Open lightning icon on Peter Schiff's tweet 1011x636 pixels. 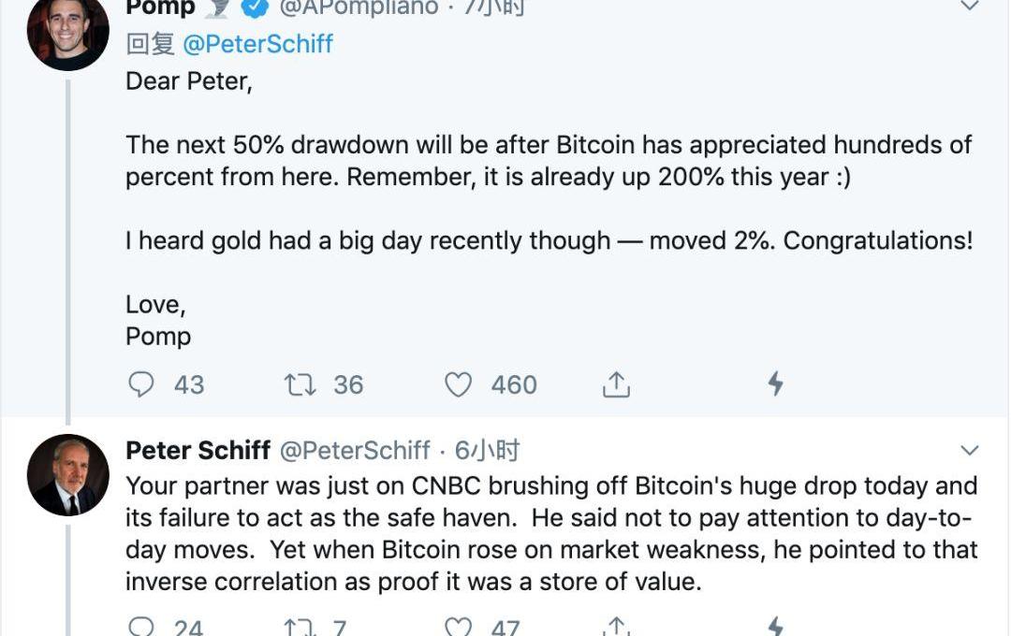775,627
